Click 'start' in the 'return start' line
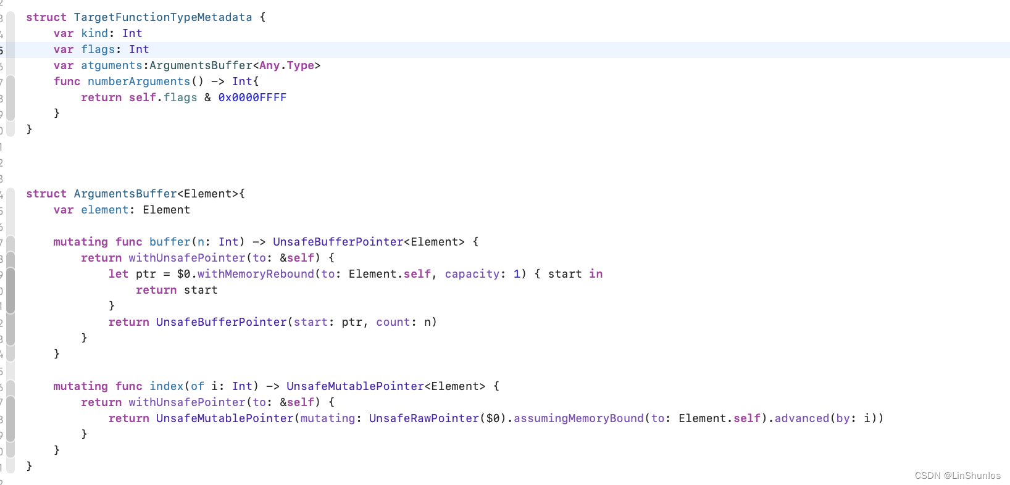1010x485 pixels. tap(201, 290)
